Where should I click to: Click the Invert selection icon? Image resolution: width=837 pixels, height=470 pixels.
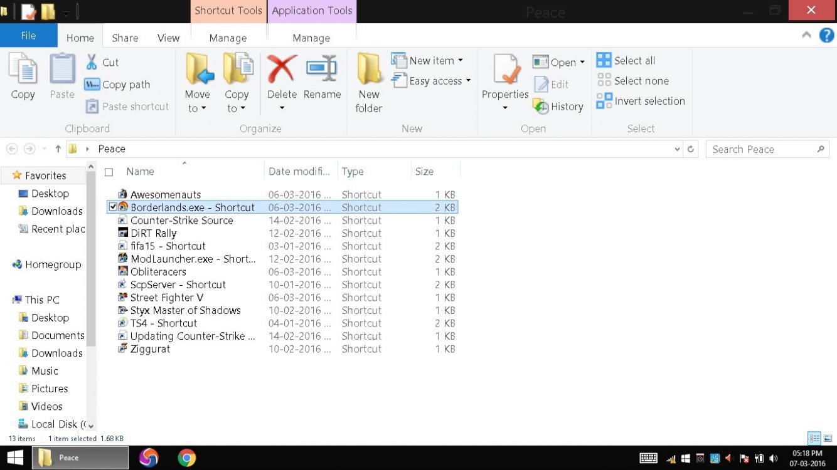(x=604, y=101)
